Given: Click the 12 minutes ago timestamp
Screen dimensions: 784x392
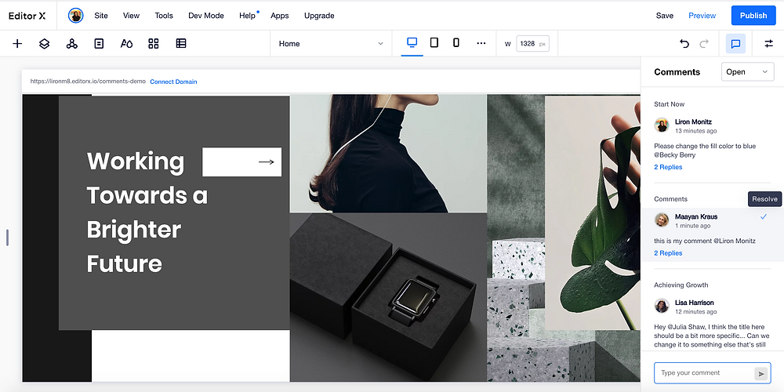Looking at the screenshot, I should [695, 312].
